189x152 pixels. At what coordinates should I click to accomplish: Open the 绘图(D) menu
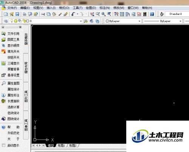(91, 8)
